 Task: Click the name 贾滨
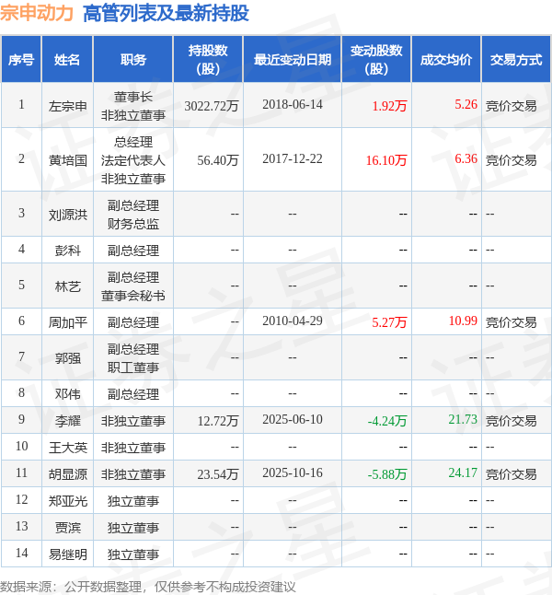67,528
